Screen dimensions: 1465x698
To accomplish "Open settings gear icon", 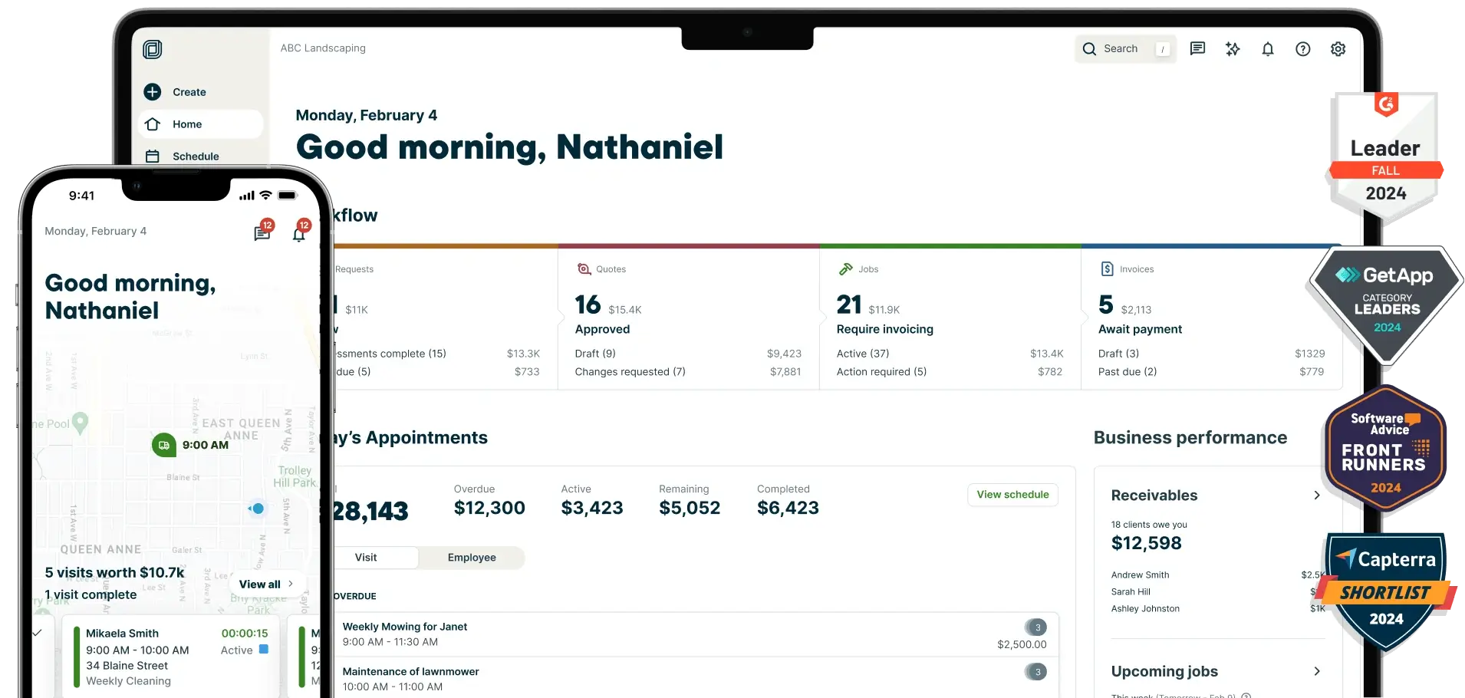I will pyautogui.click(x=1338, y=49).
